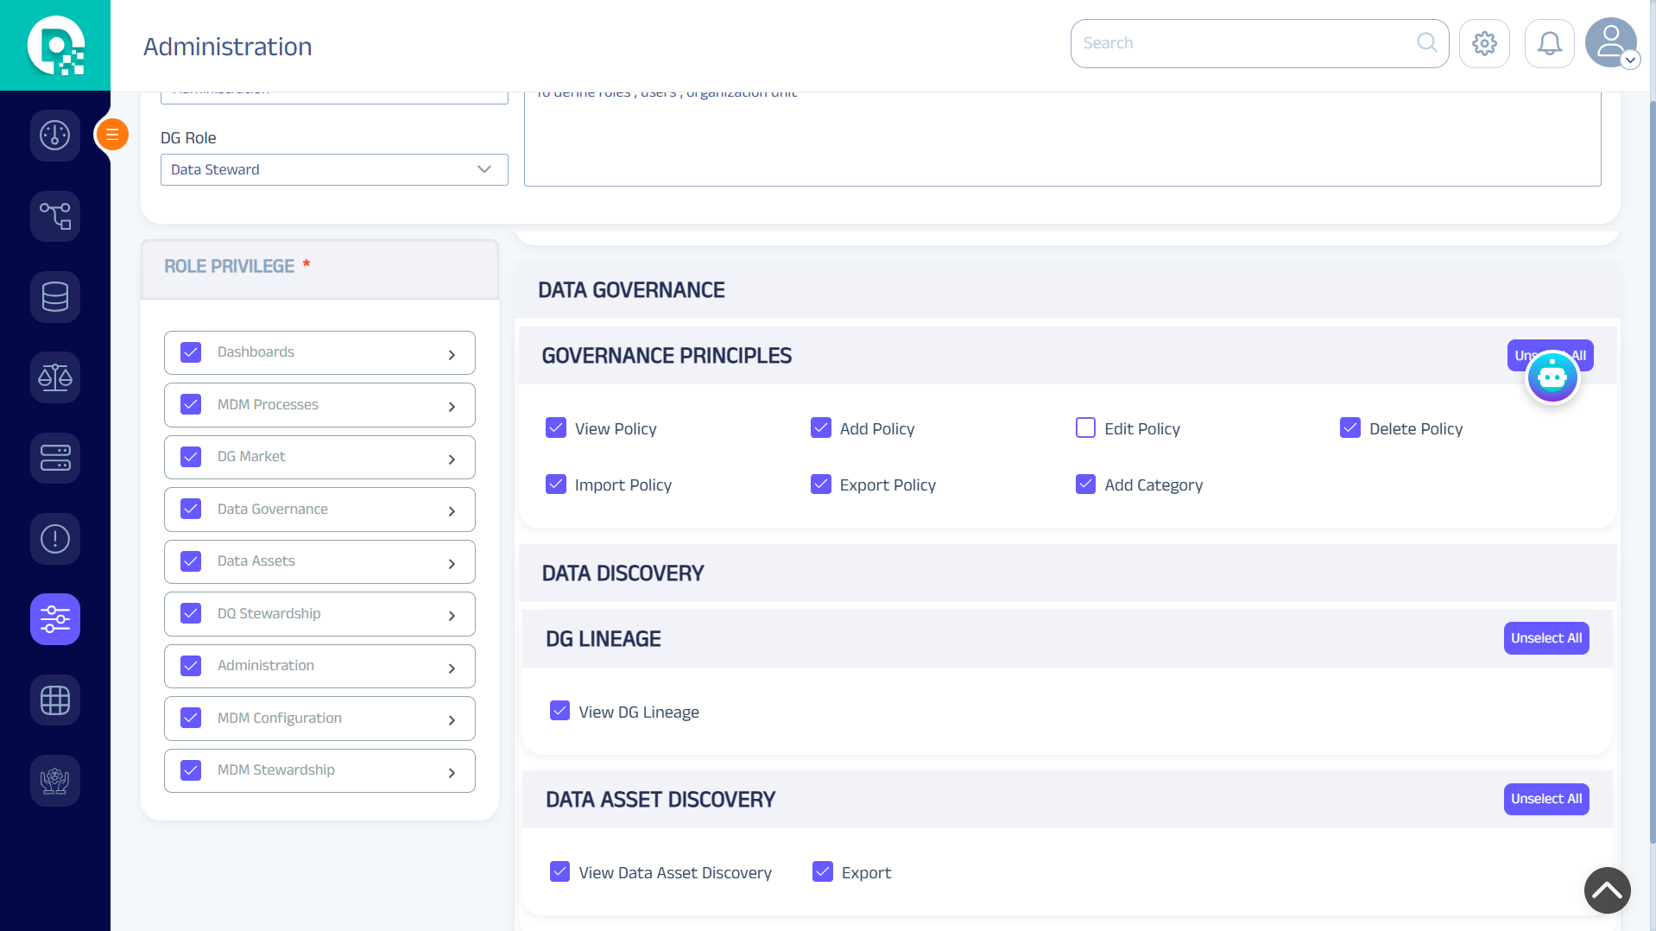Enable the Edit Policy checkbox
This screenshot has width=1656, height=931.
[x=1085, y=428]
